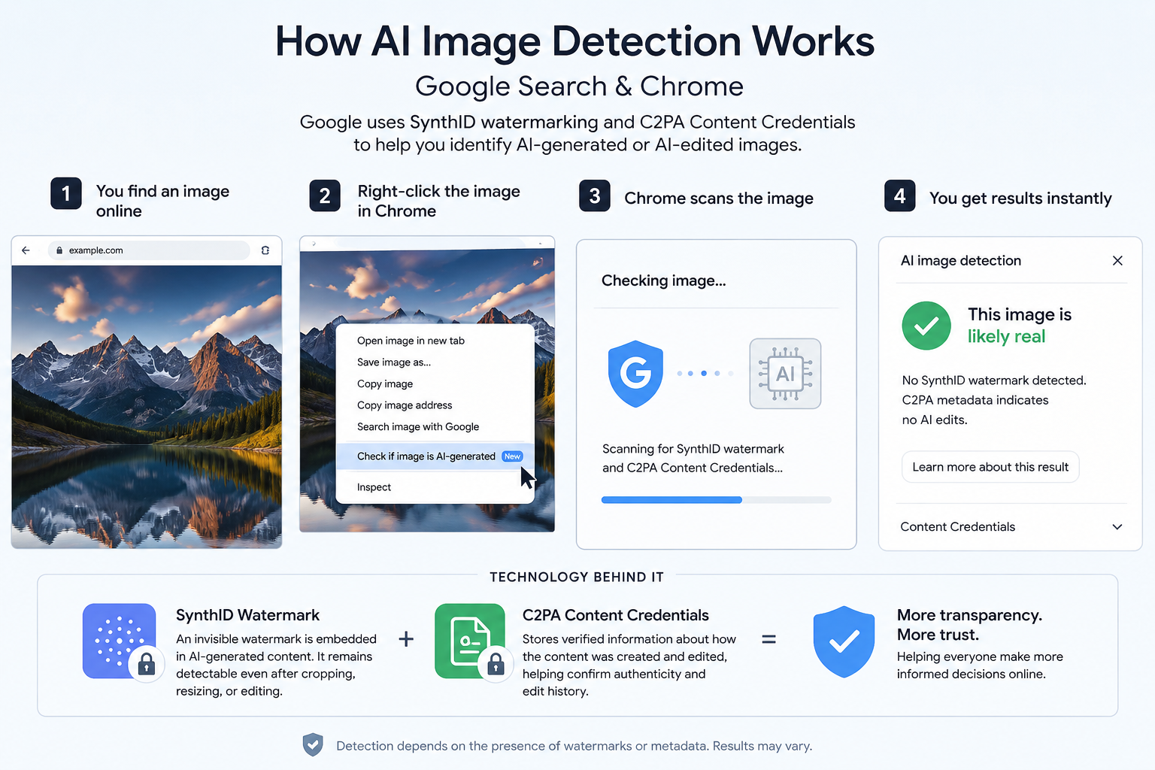Click the likely real text
The width and height of the screenshot is (1155, 770).
point(1006,337)
